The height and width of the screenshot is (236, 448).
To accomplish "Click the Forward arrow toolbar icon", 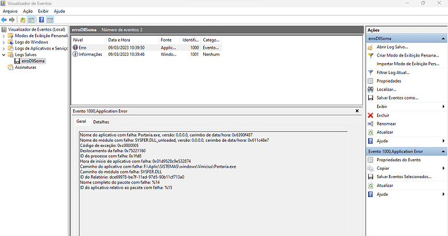I will coord(12,20).
